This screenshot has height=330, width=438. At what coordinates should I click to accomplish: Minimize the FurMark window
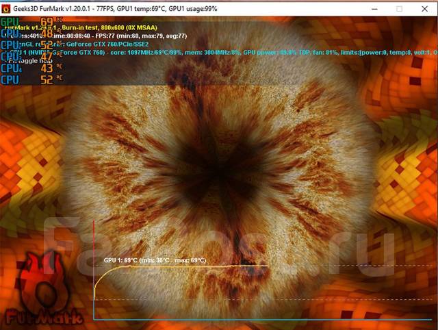[374, 9]
